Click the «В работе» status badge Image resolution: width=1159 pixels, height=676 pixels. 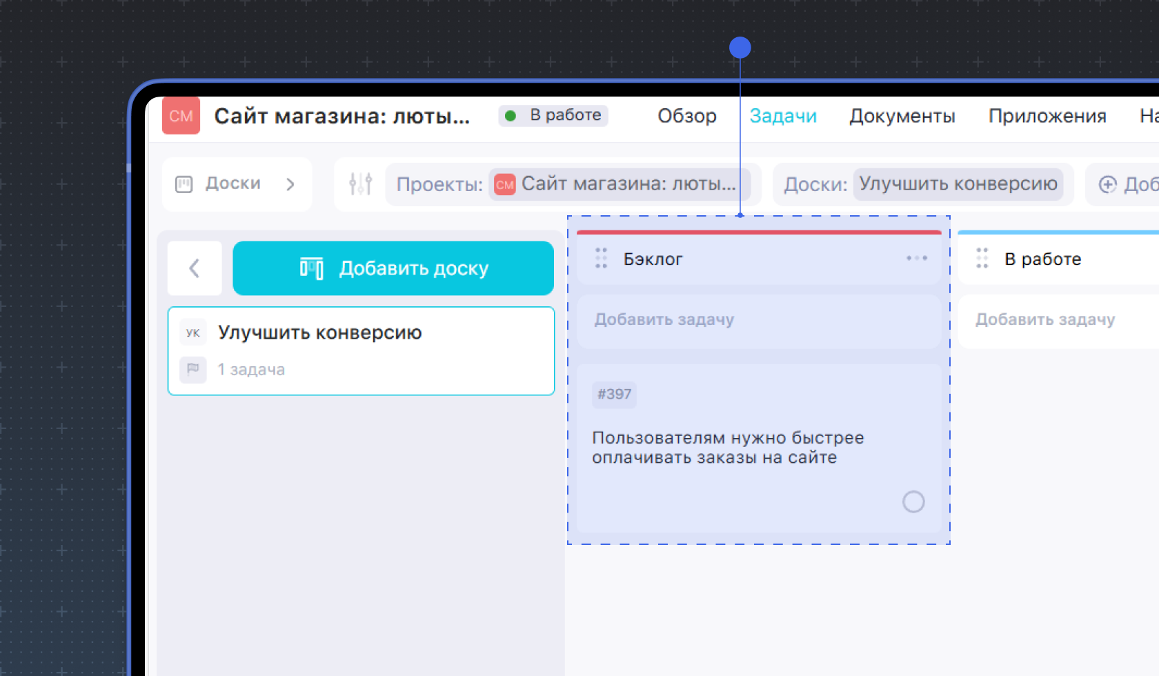click(x=552, y=115)
